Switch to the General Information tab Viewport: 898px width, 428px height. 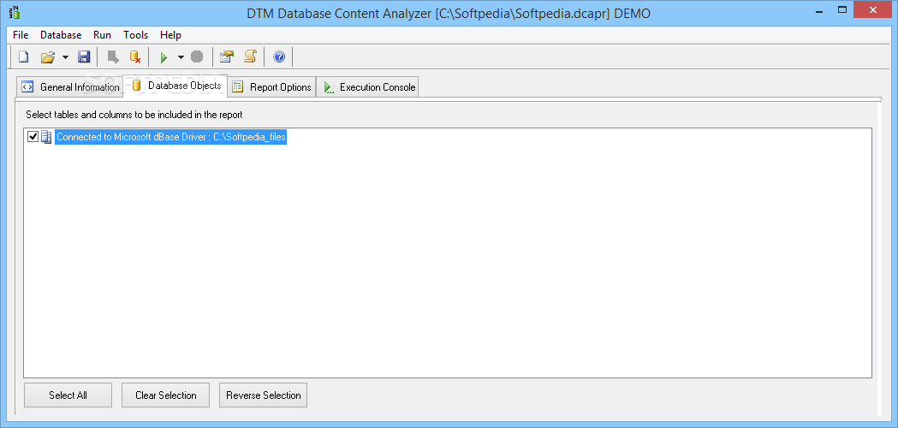click(70, 87)
